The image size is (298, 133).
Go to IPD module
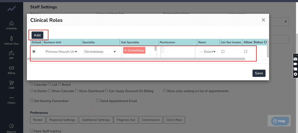(11, 55)
